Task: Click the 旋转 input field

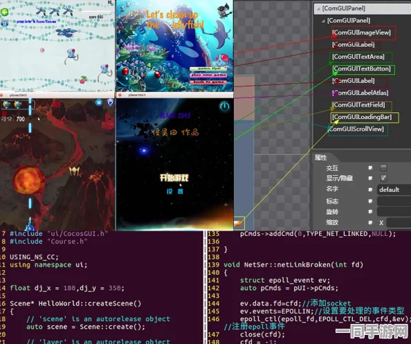Action: coord(394,212)
